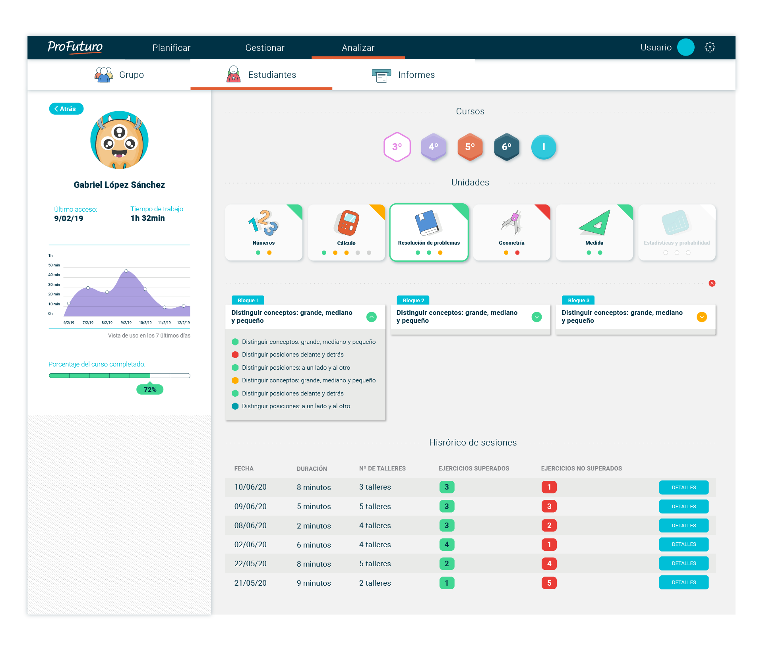The image size is (763, 650).
Task: Open DETALLES for the 10/06/20 session
Action: pyautogui.click(x=684, y=487)
